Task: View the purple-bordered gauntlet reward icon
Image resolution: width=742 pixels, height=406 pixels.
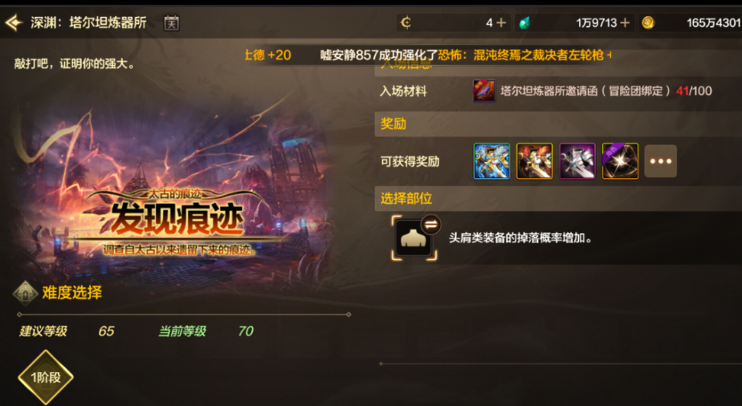Action: (x=577, y=161)
